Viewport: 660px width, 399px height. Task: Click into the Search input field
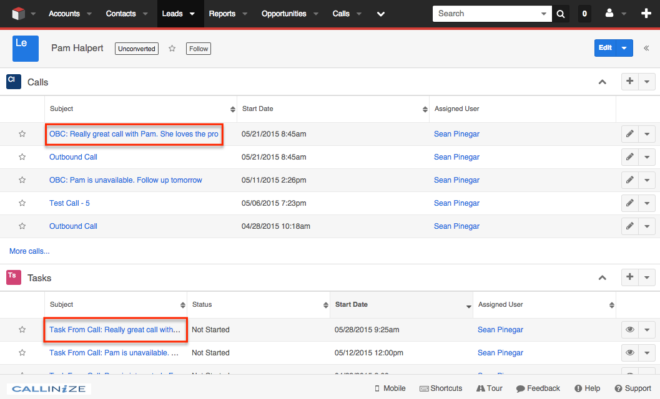click(488, 14)
